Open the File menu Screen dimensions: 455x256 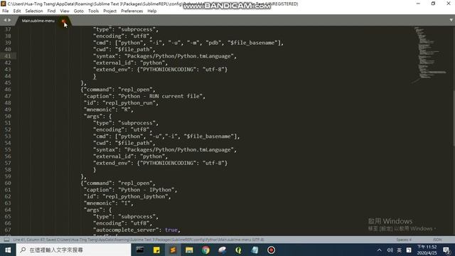6,11
